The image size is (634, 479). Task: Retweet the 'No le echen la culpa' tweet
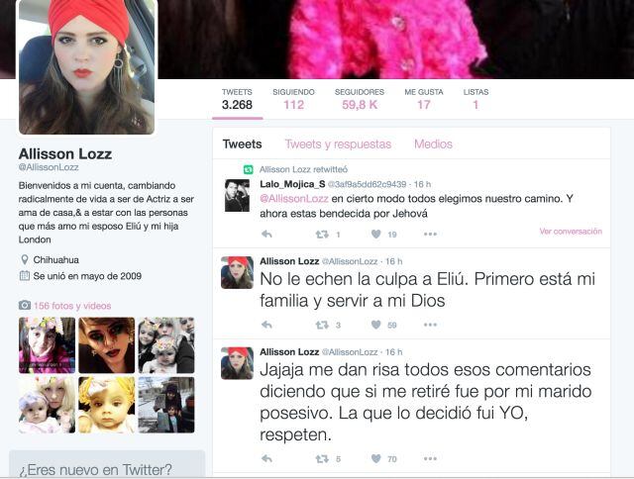322,325
